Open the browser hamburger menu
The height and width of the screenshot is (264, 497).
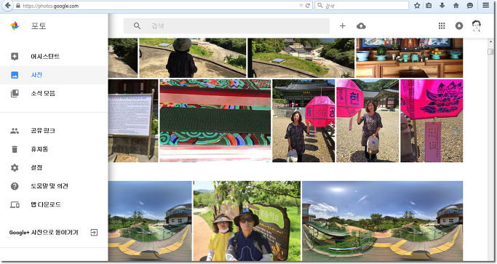click(x=485, y=5)
